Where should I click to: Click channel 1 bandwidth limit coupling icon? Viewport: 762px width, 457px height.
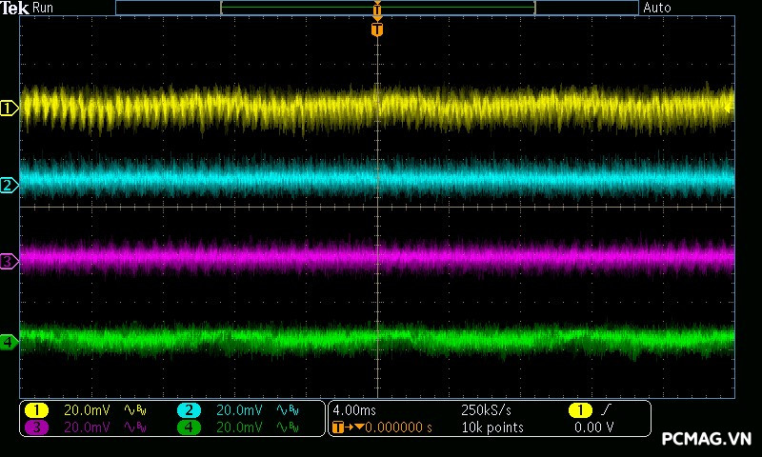pos(135,410)
